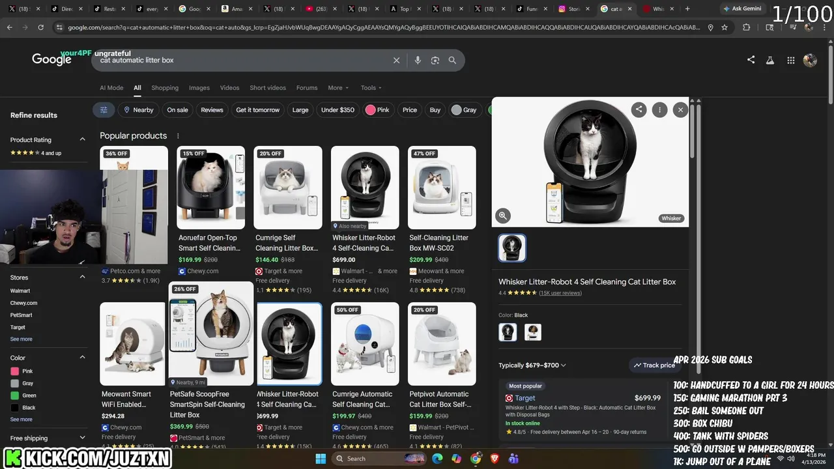Image resolution: width=834 pixels, height=469 pixels.
Task: Filter by PetSmart store
Action: click(x=22, y=315)
